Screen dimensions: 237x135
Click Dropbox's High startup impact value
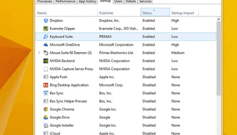(x=175, y=21)
